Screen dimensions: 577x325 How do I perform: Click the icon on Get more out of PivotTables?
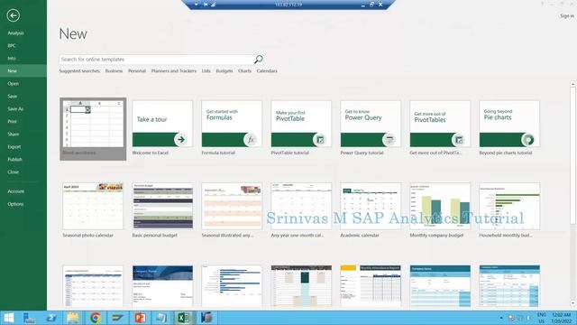[x=459, y=140]
